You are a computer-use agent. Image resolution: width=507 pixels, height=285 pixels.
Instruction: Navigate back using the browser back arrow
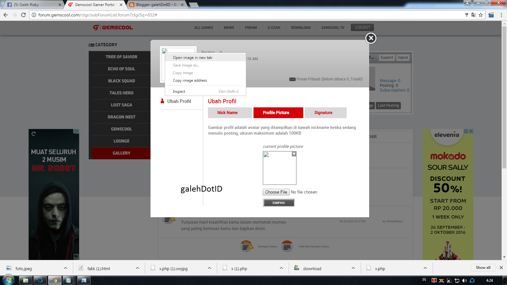click(x=5, y=15)
